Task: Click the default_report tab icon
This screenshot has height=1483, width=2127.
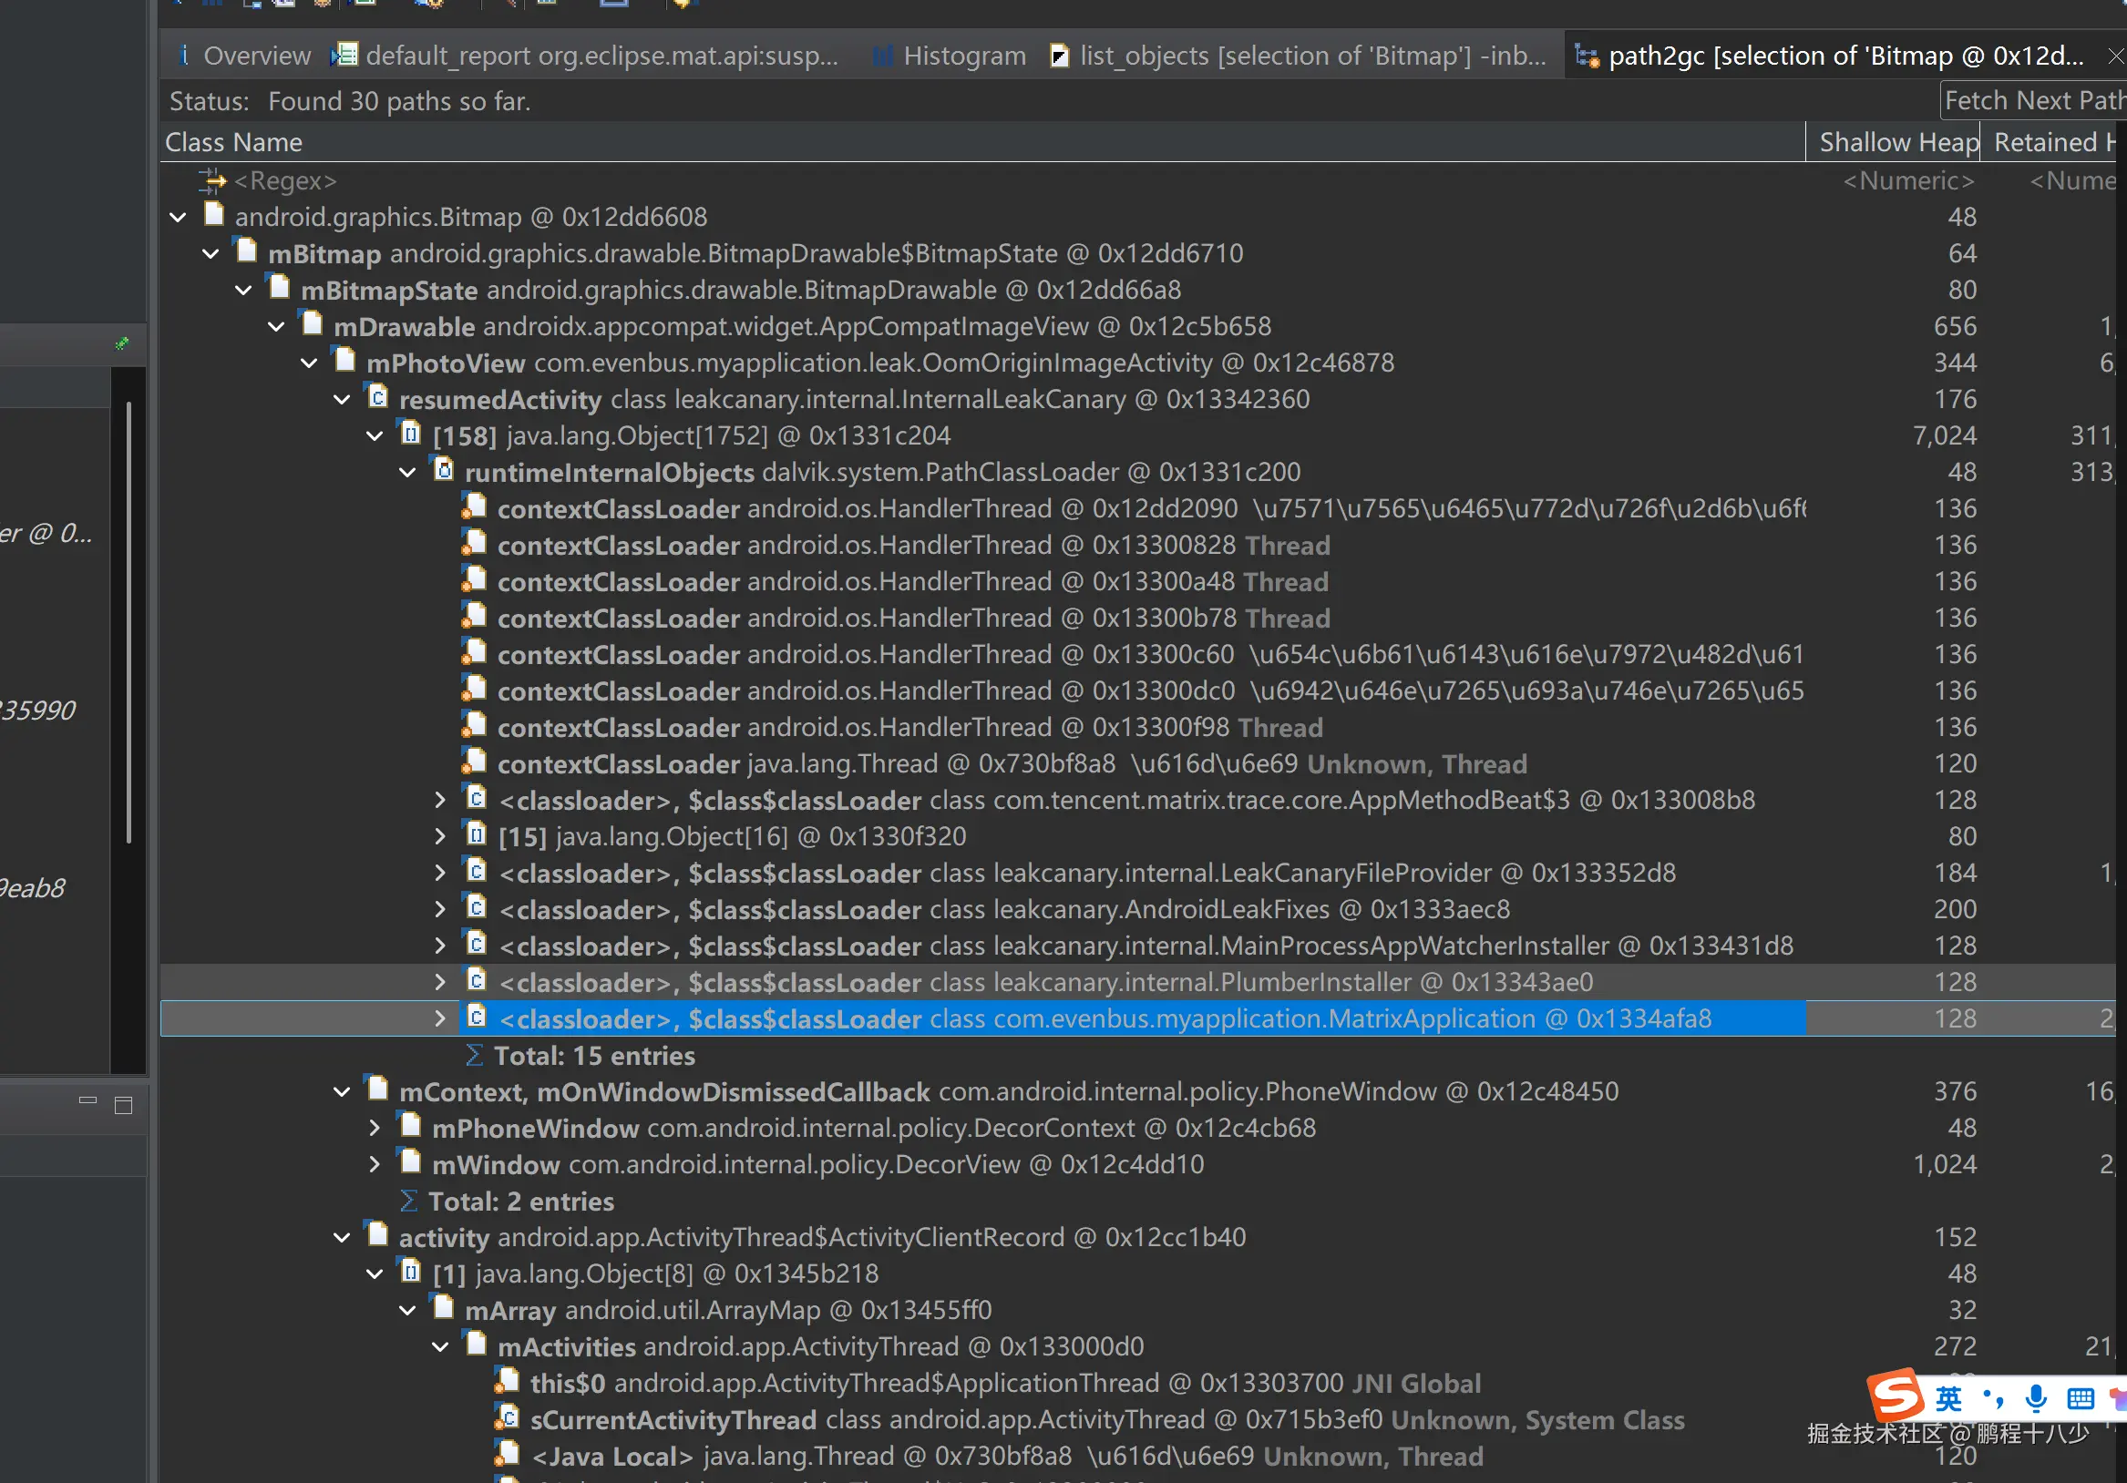Action: point(344,56)
